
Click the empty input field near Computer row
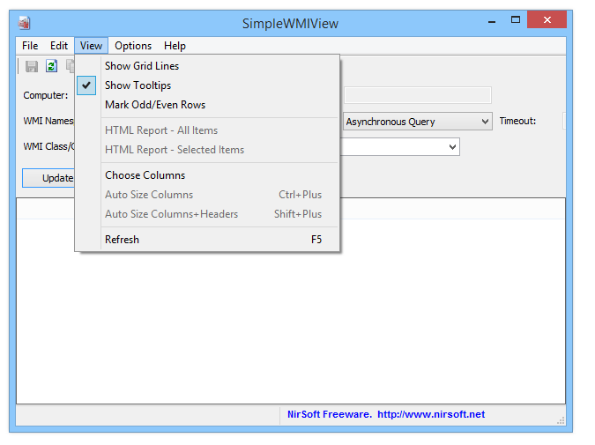(418, 95)
